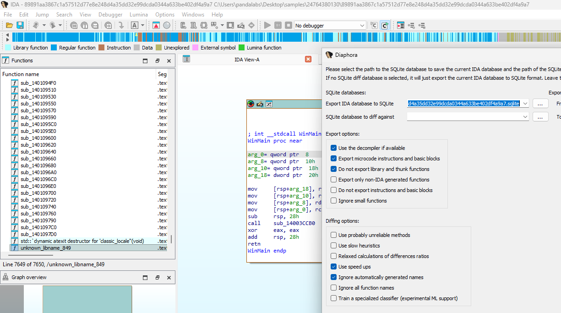Check 'Use slow heuristics' option
Viewport: 561px width, 313px height.
[334, 246]
